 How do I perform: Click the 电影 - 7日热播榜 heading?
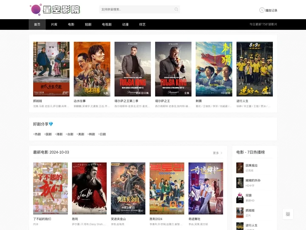pos(251,152)
